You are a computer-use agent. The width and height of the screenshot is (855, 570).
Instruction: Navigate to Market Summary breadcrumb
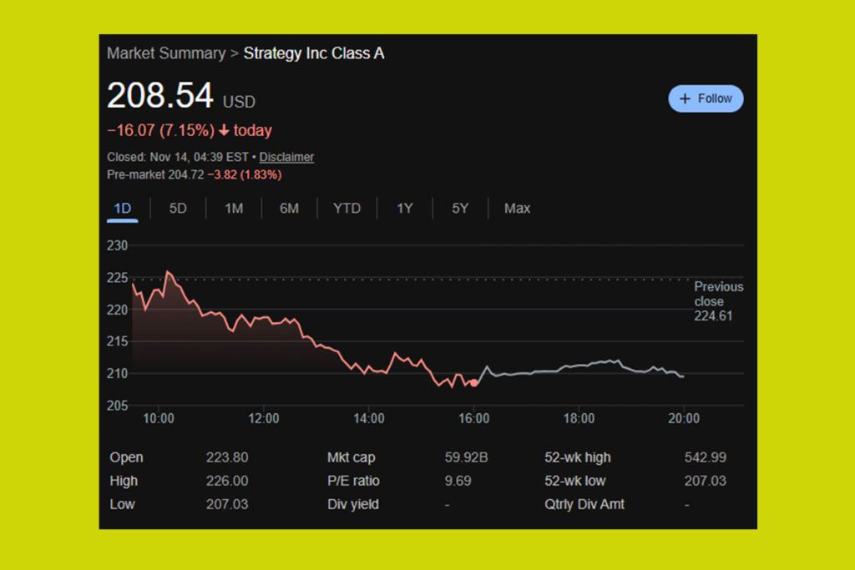tap(165, 53)
